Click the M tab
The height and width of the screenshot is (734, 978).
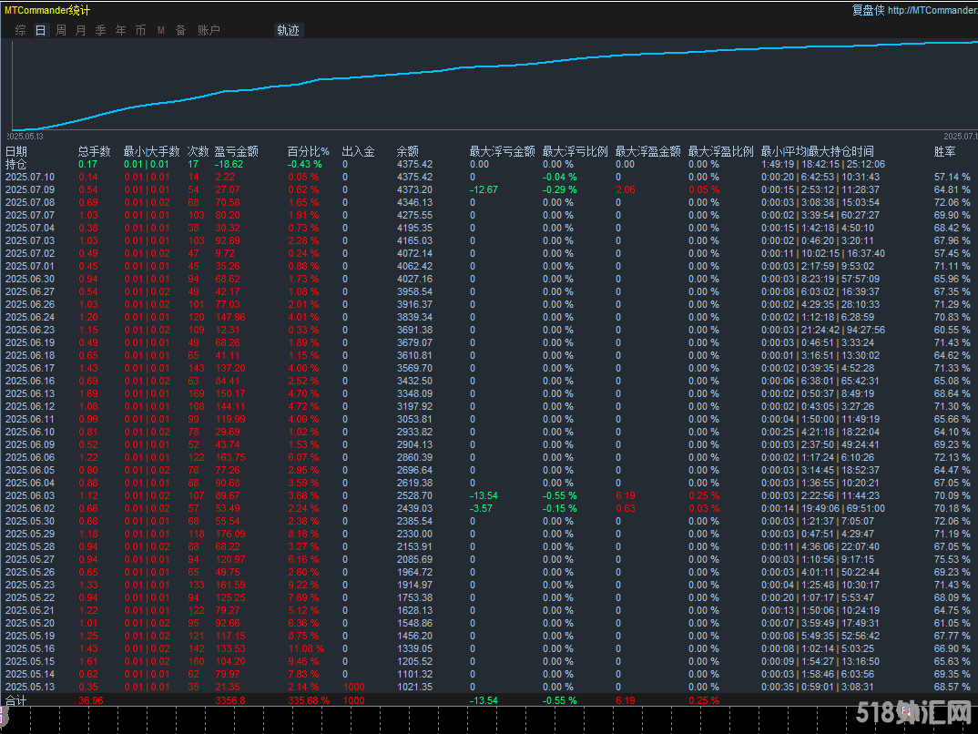pos(160,30)
